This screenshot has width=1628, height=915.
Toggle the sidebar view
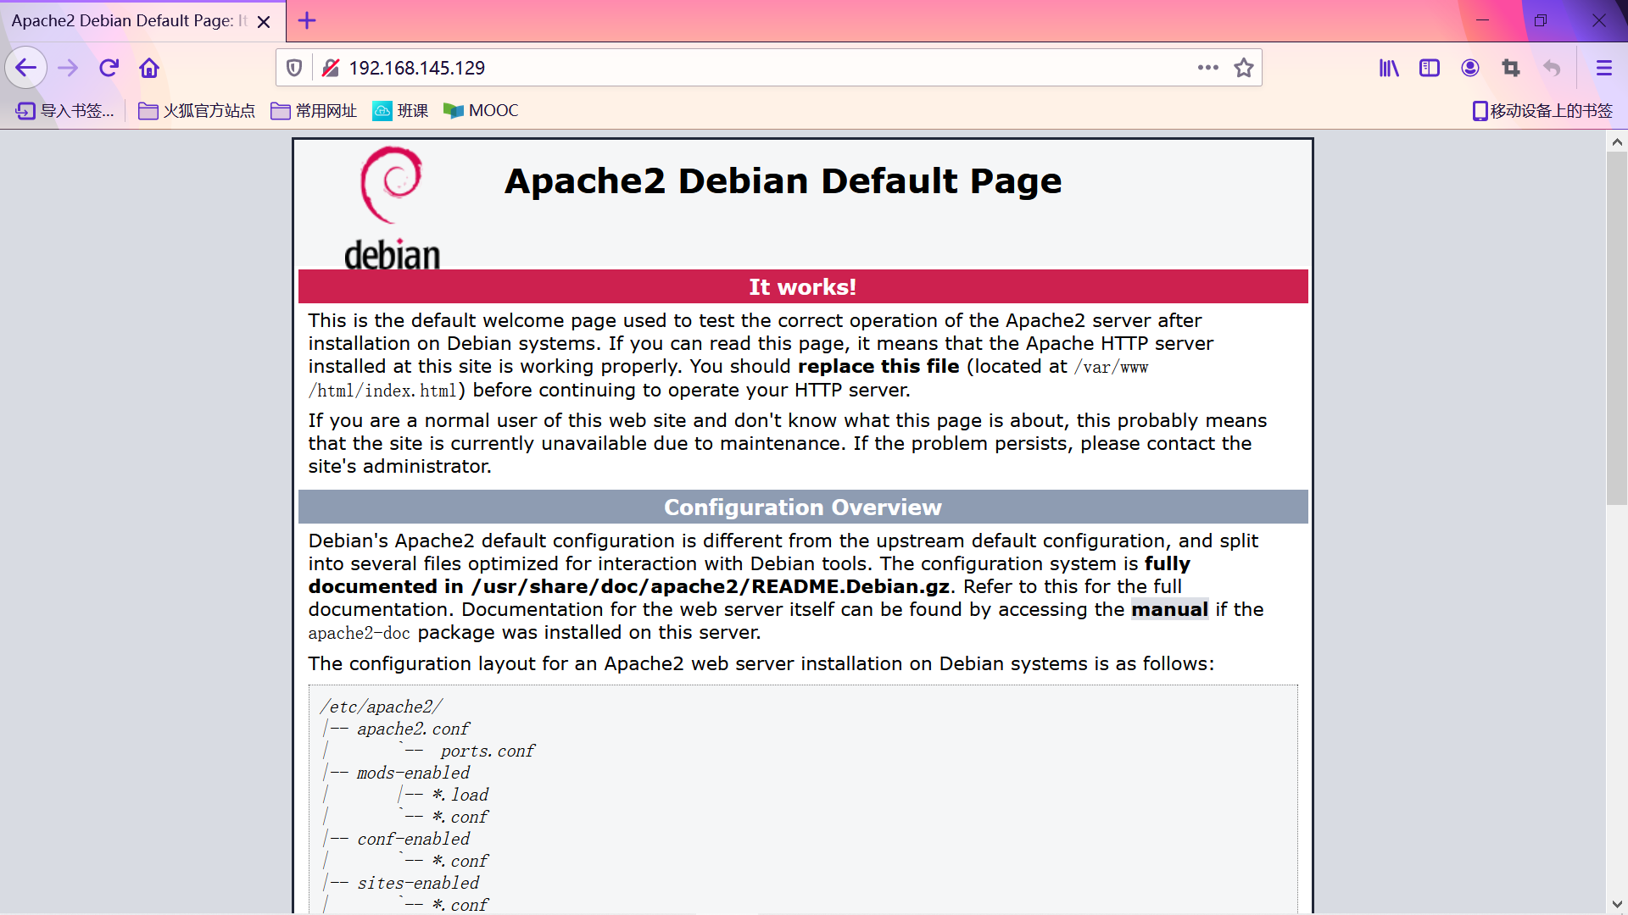point(1430,68)
